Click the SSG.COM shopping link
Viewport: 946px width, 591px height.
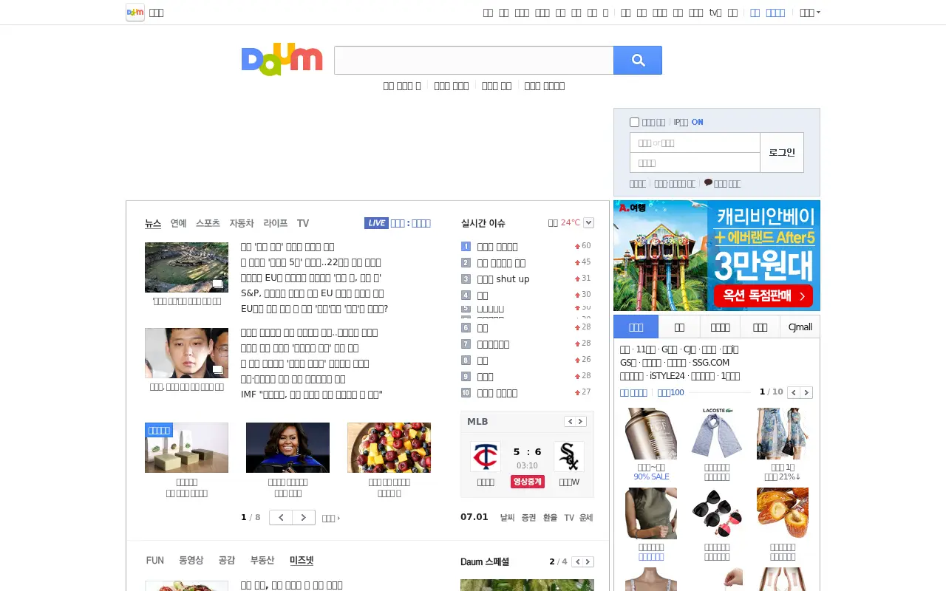click(x=711, y=363)
